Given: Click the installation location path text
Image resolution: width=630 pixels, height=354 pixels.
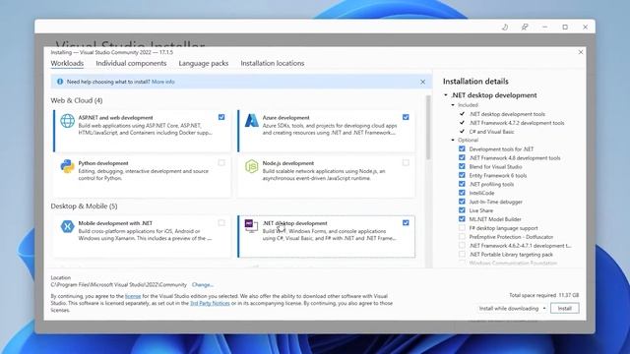Looking at the screenshot, I should tap(118, 284).
